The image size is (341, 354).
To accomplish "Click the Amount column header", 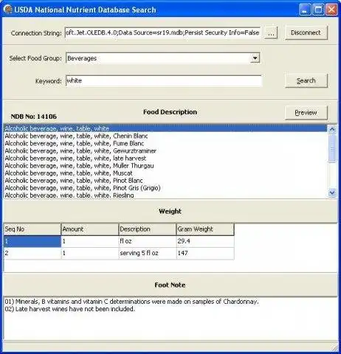I will 90,229.
